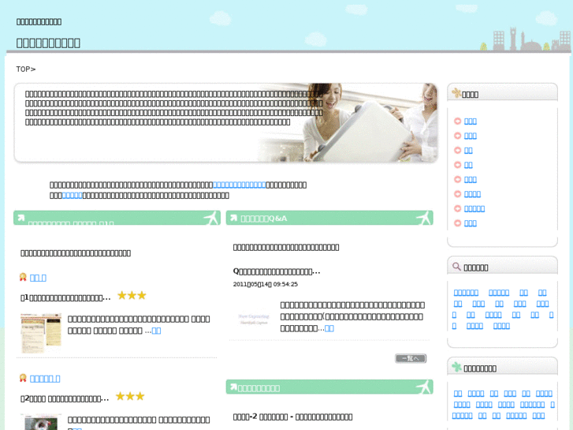This screenshot has width=573, height=430.
Task: Click medal icon beside first-ranked site link
Action: point(23,277)
